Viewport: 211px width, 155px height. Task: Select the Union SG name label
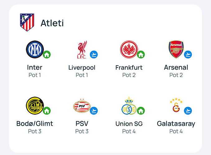129,124
